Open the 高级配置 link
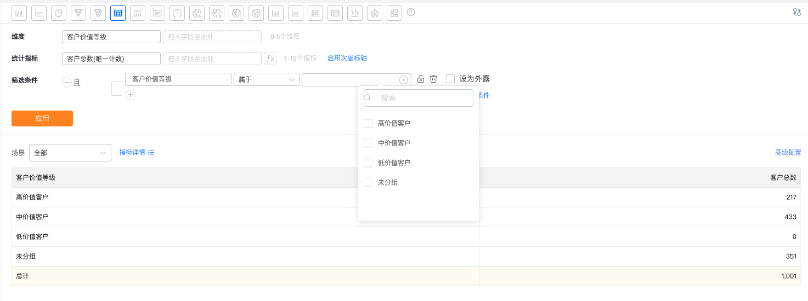This screenshot has width=808, height=301. 788,153
